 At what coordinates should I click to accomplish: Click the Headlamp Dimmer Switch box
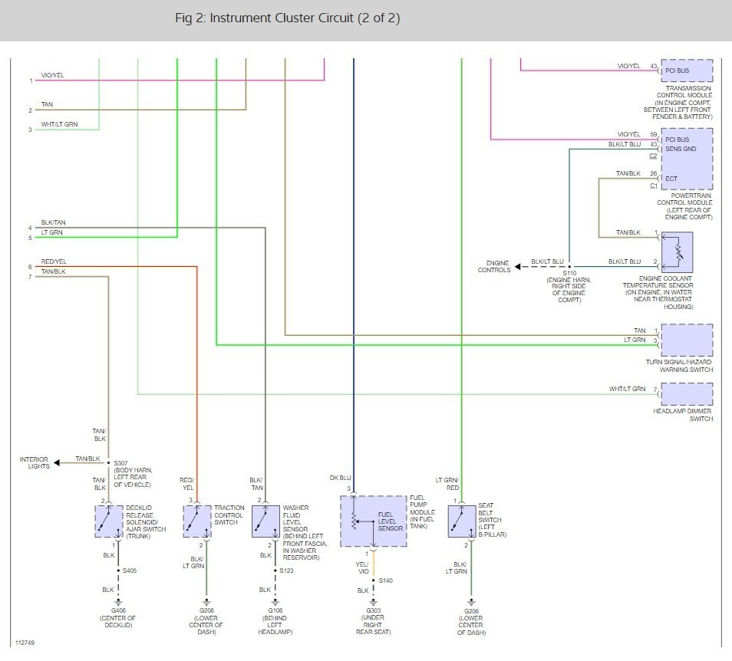coord(687,394)
